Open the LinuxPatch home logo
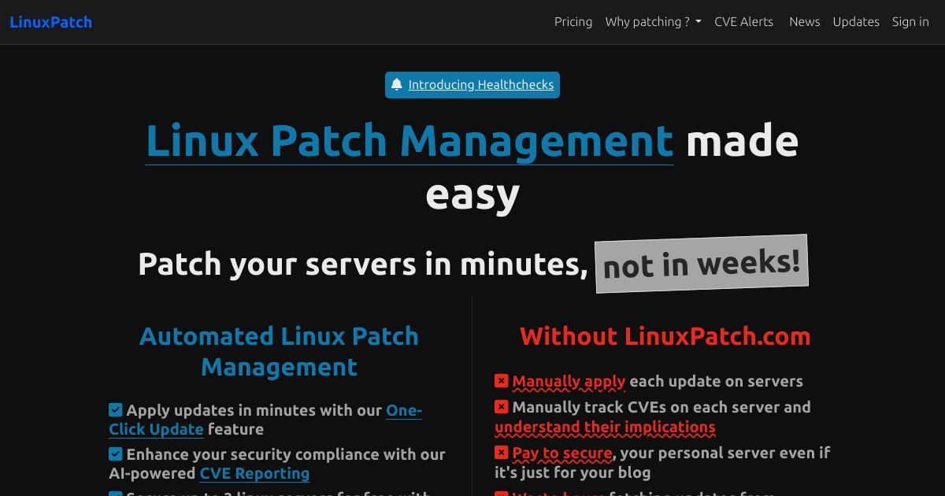The height and width of the screenshot is (496, 945). (51, 22)
